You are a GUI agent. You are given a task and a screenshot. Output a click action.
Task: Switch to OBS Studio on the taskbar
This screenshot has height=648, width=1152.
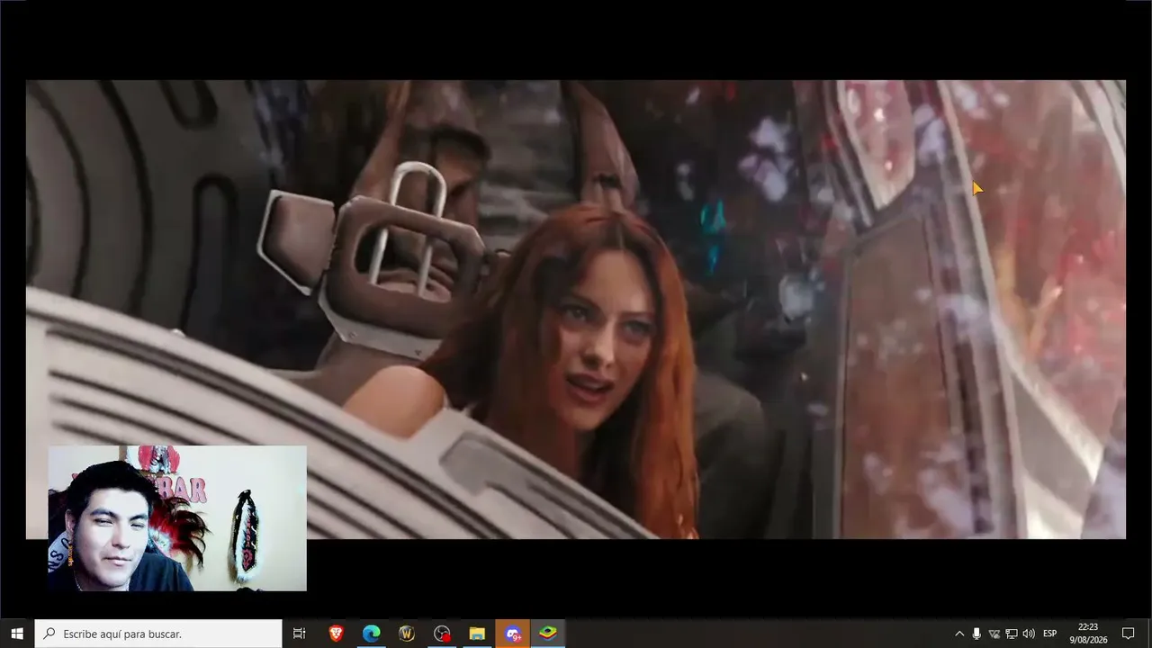[442, 634]
